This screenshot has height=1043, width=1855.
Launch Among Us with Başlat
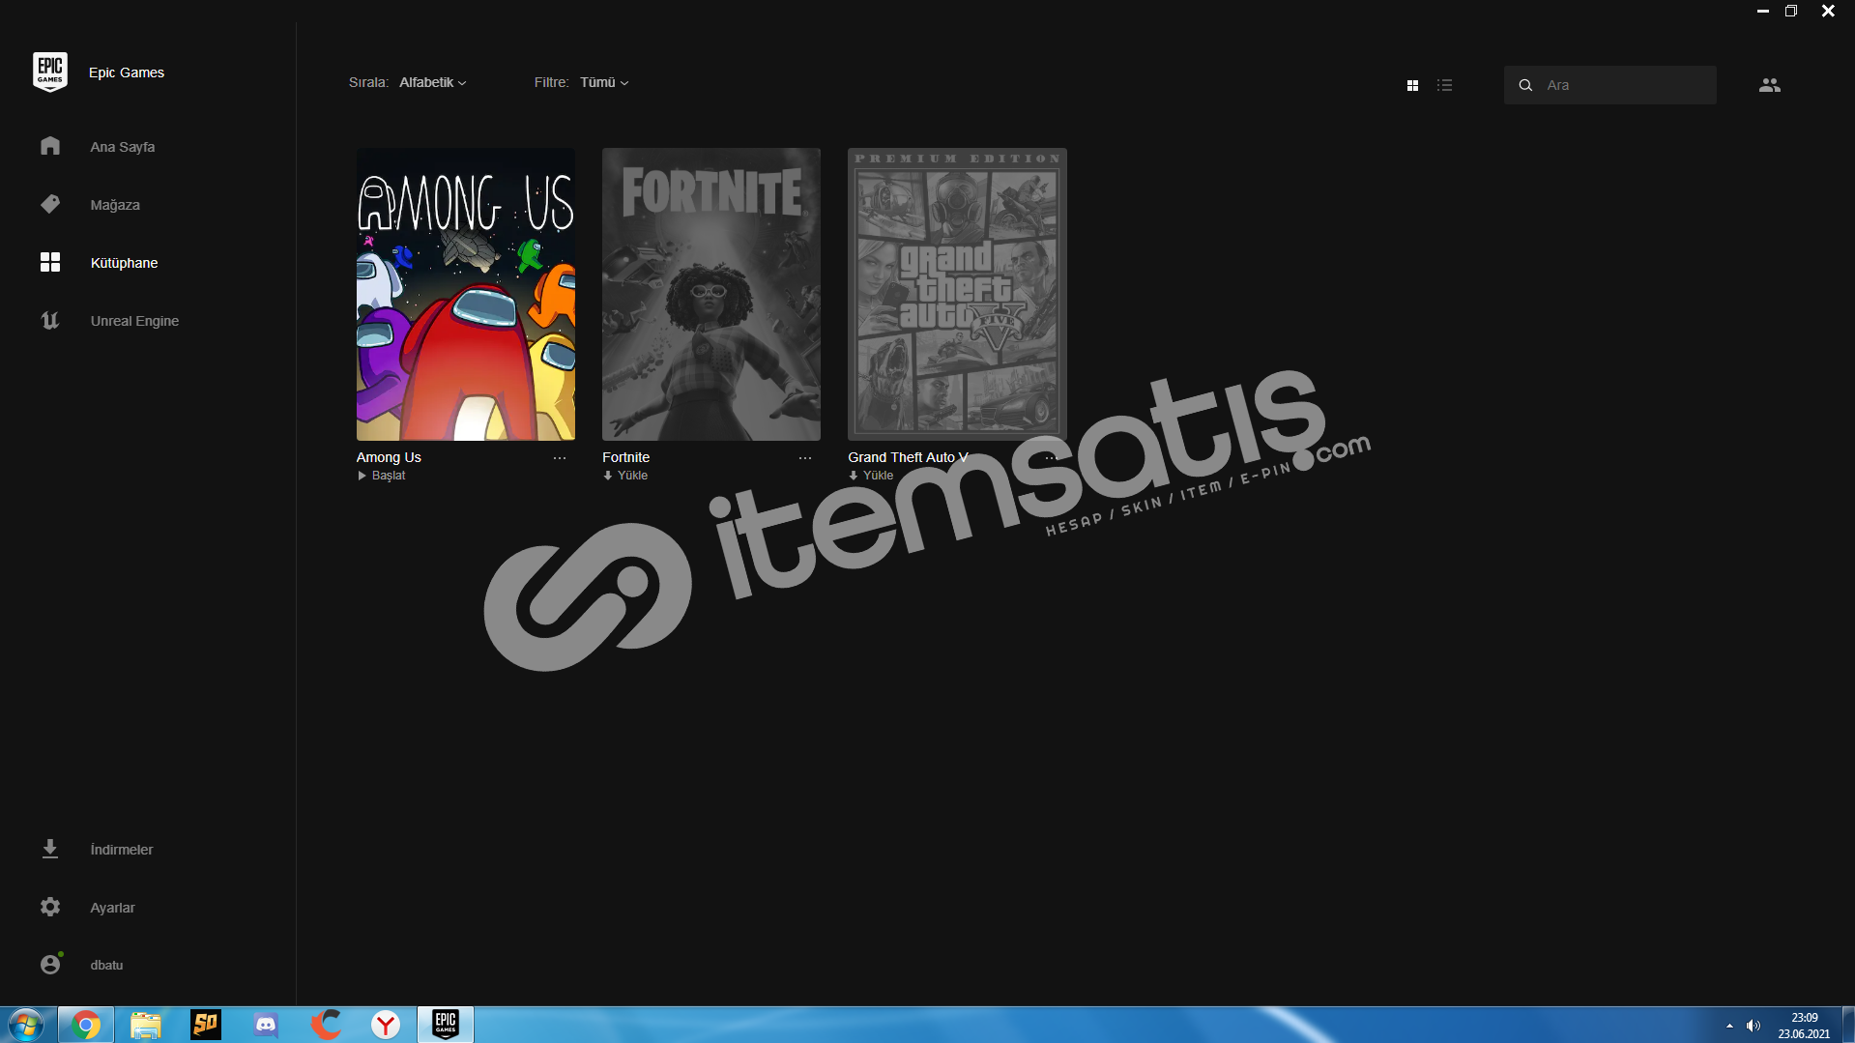click(x=382, y=476)
